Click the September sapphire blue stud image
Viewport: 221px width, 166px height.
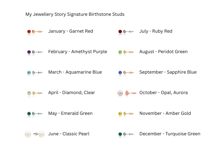[126, 72]
